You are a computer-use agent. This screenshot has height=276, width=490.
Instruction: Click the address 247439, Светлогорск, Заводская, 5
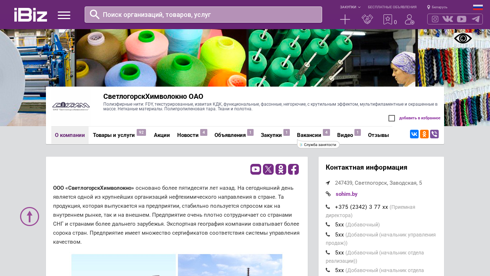[378, 183]
